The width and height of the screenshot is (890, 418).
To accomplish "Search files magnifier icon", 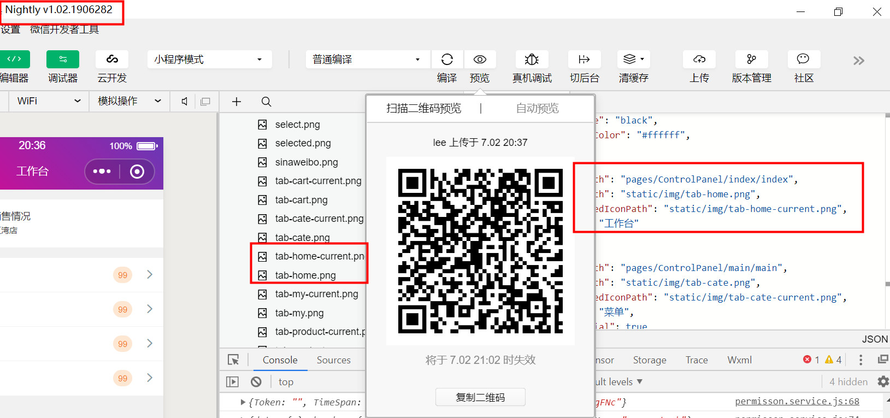I will click(266, 102).
